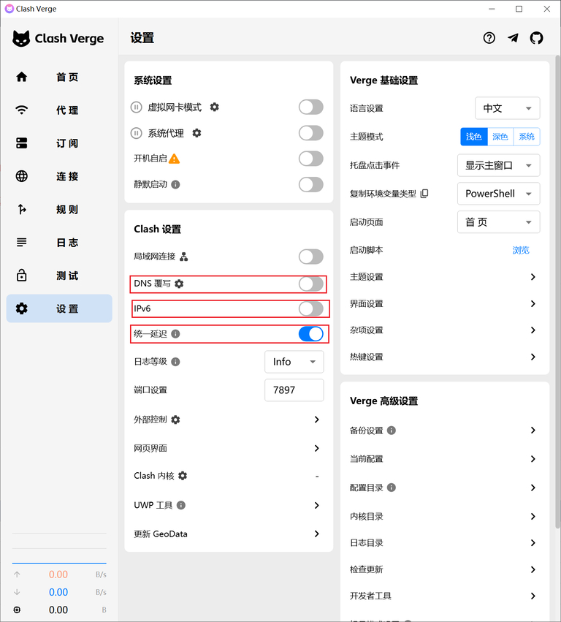Click copy icon beside 复制环境变量类型

pyautogui.click(x=424, y=194)
